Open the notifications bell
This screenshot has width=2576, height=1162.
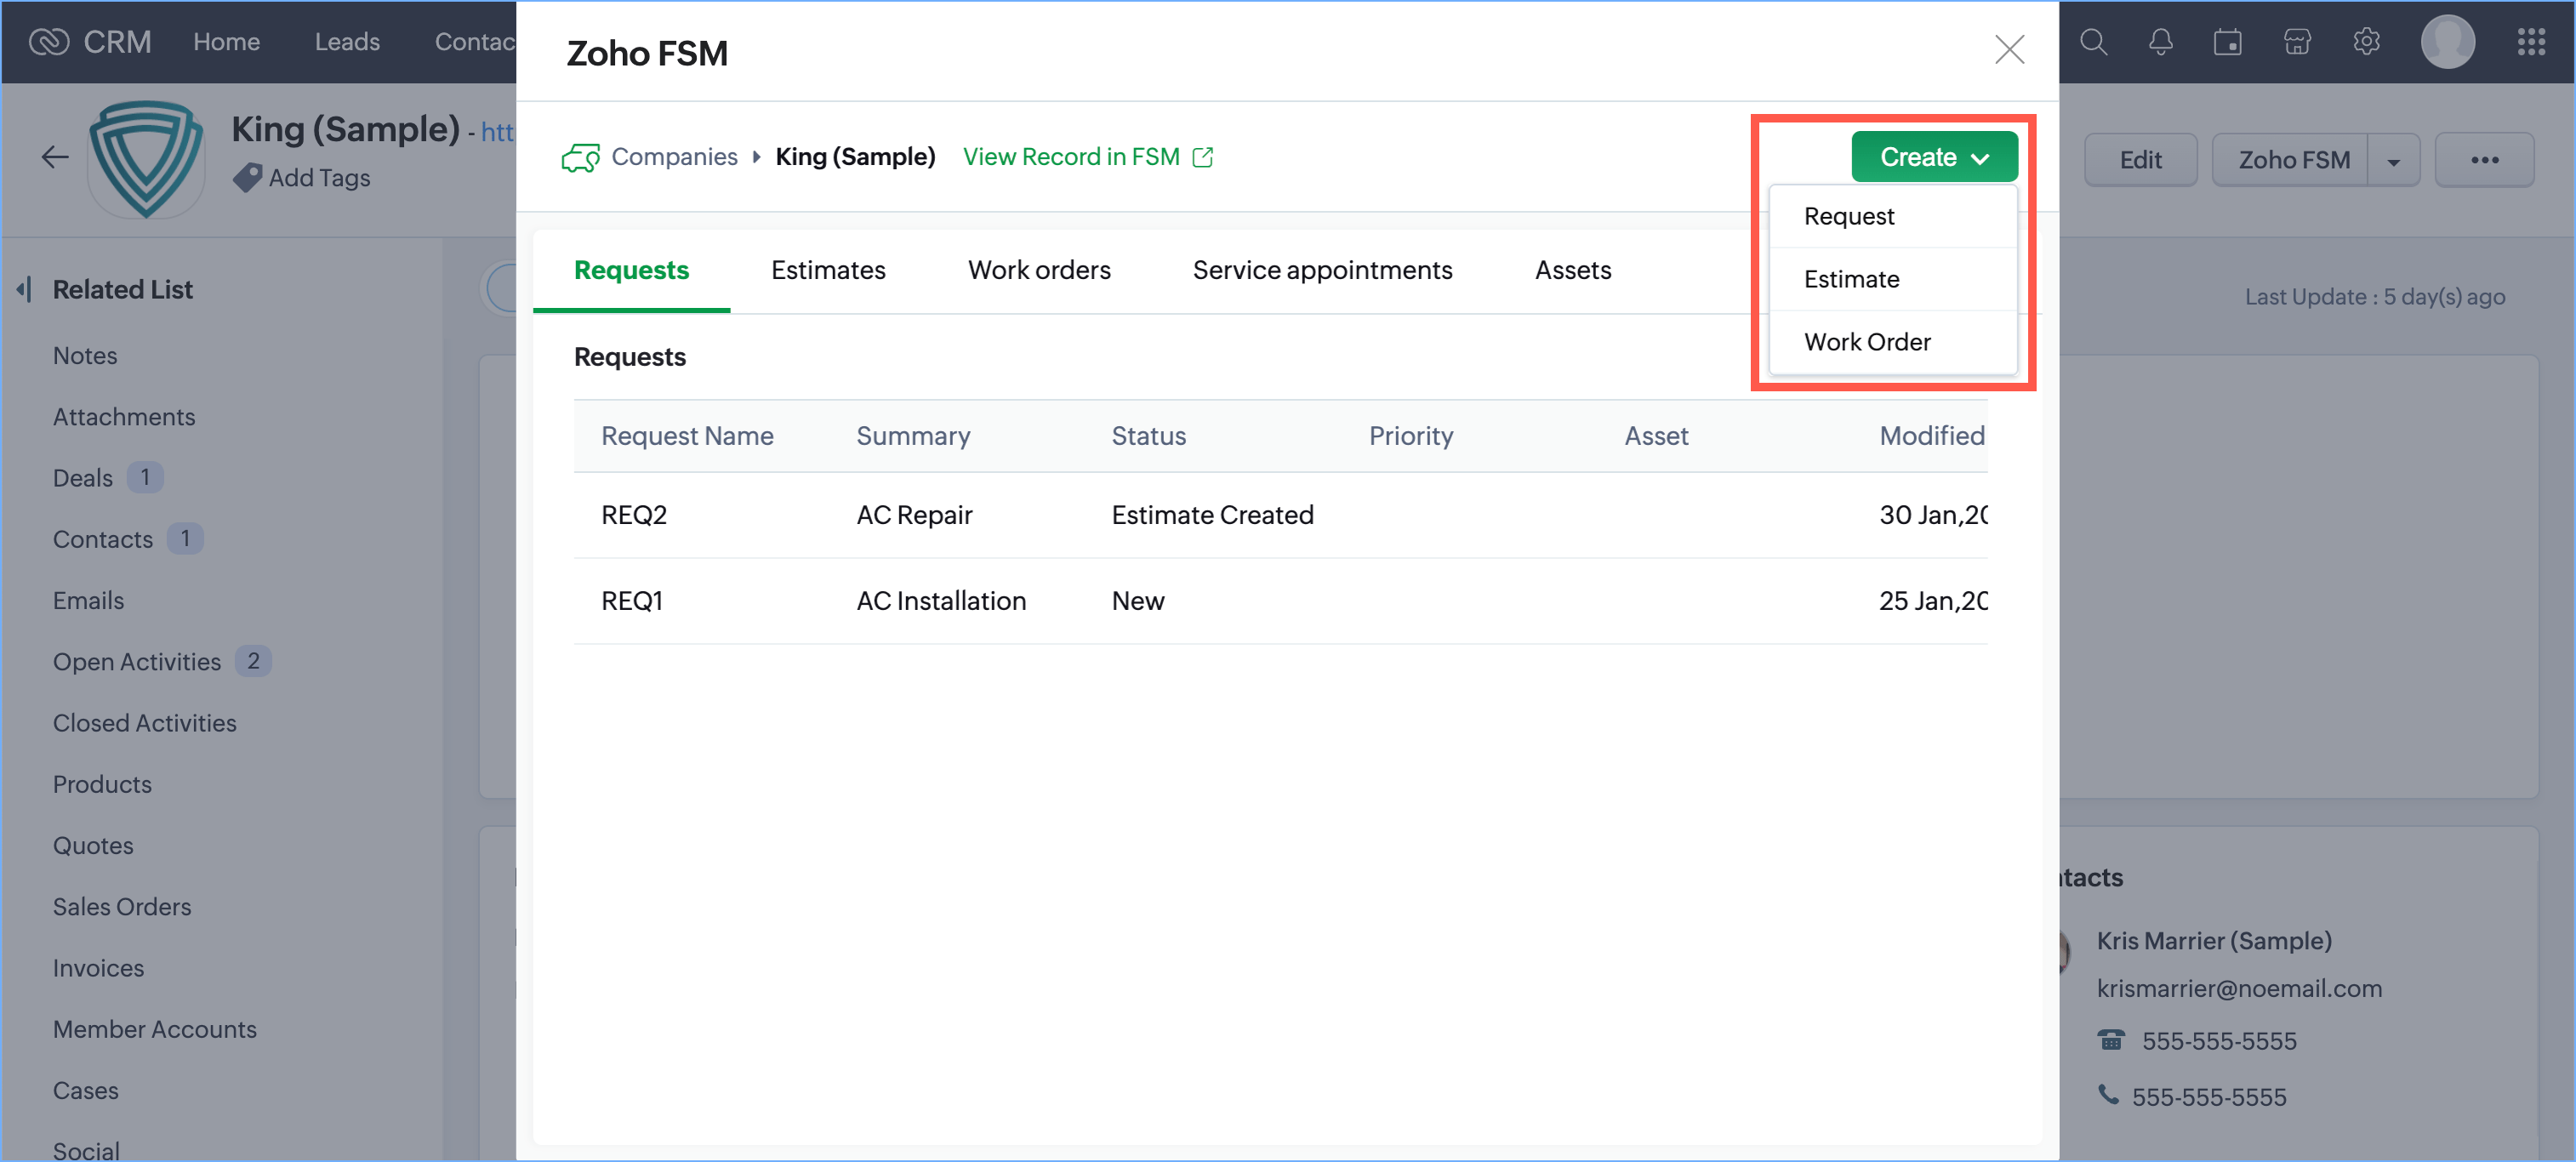pos(2160,42)
